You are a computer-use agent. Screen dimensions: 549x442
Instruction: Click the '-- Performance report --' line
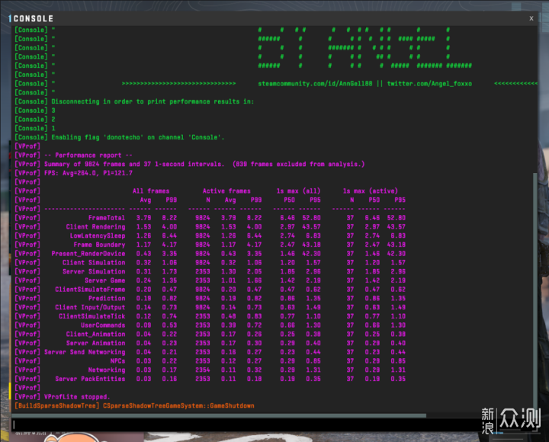[88, 155]
